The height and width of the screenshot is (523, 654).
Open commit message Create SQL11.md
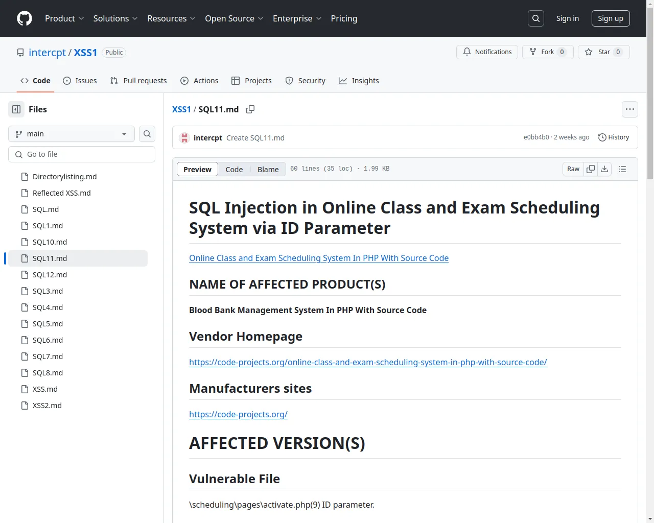[x=255, y=138]
